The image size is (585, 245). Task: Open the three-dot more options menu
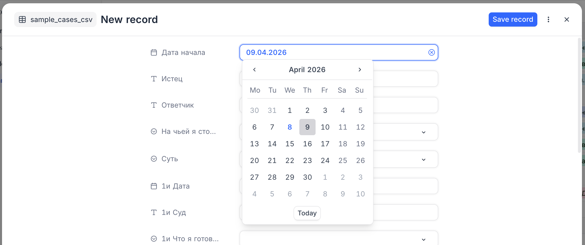tap(548, 19)
